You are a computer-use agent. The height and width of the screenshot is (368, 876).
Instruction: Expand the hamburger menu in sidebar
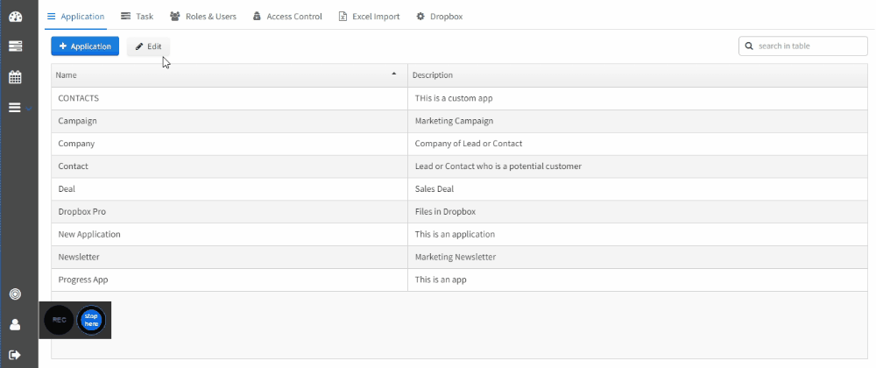pos(15,107)
